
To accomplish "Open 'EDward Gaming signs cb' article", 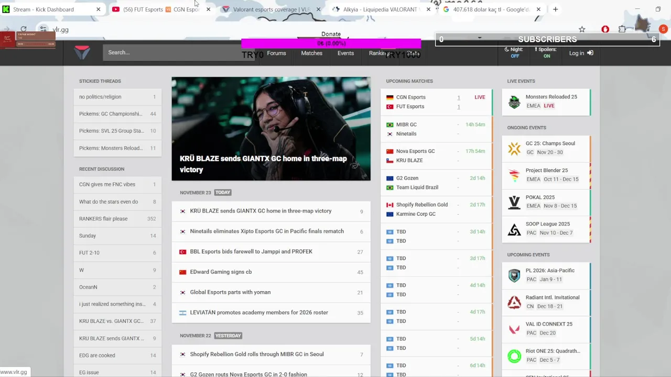I will coord(271,272).
